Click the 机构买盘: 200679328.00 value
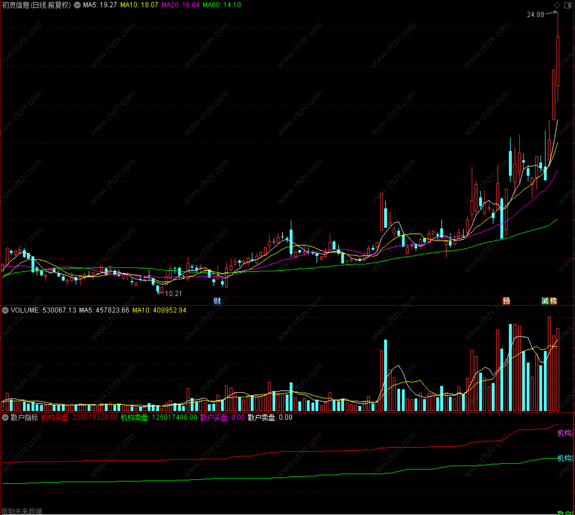This screenshot has width=575, height=515. (79, 417)
